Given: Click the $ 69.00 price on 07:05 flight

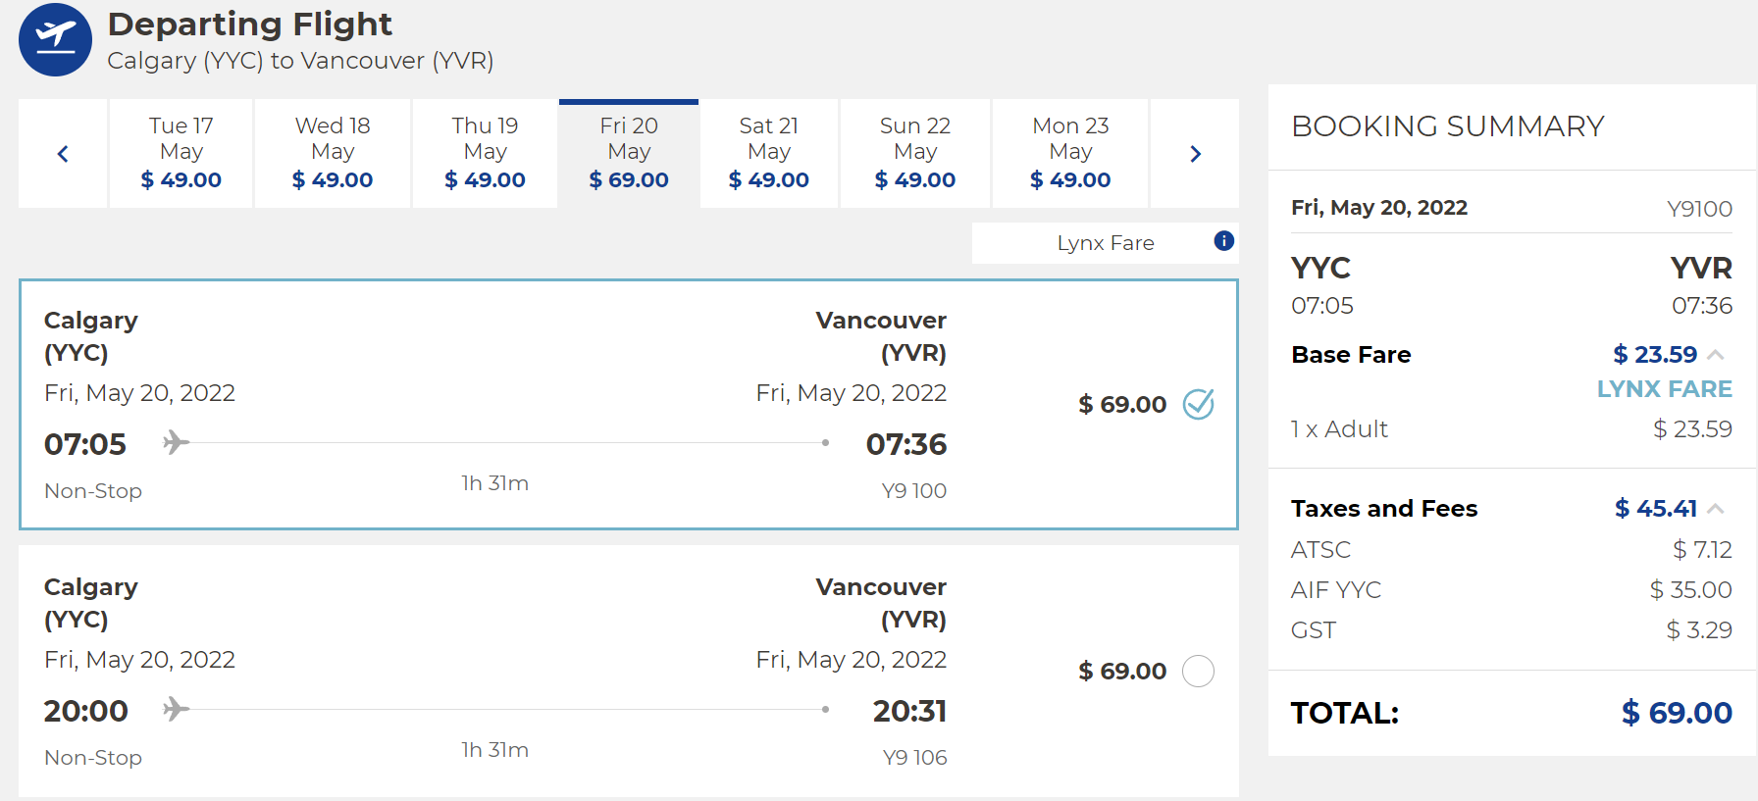Looking at the screenshot, I should (x=1122, y=405).
